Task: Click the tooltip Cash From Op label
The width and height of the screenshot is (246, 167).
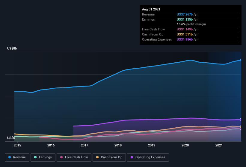Action: 153,34
